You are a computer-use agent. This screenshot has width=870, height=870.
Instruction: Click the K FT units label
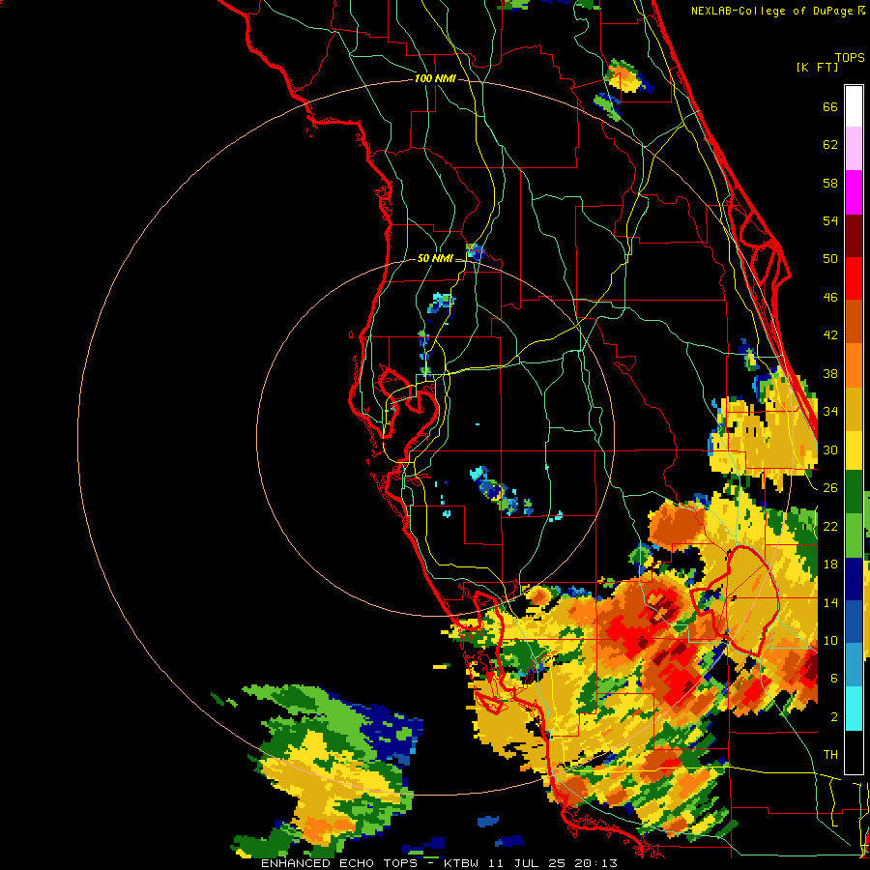tap(817, 67)
